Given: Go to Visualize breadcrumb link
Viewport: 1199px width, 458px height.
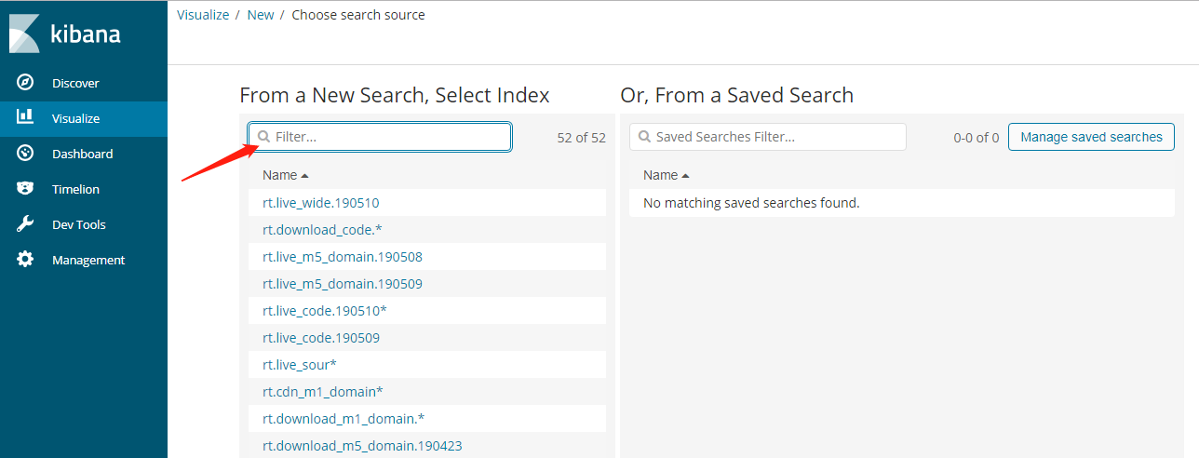Looking at the screenshot, I should click(x=203, y=15).
